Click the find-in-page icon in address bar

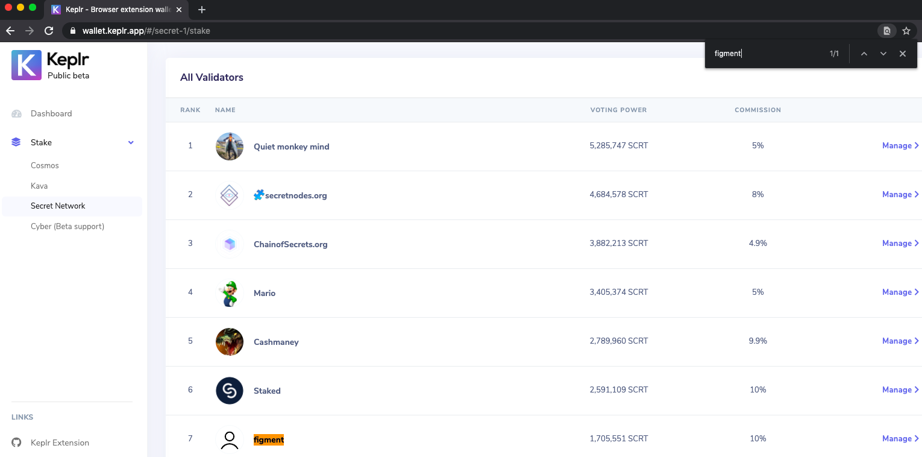coord(887,31)
